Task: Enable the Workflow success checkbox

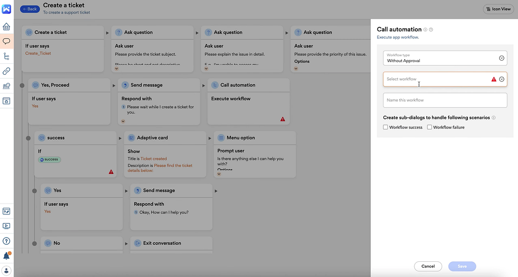Action: (x=385, y=127)
